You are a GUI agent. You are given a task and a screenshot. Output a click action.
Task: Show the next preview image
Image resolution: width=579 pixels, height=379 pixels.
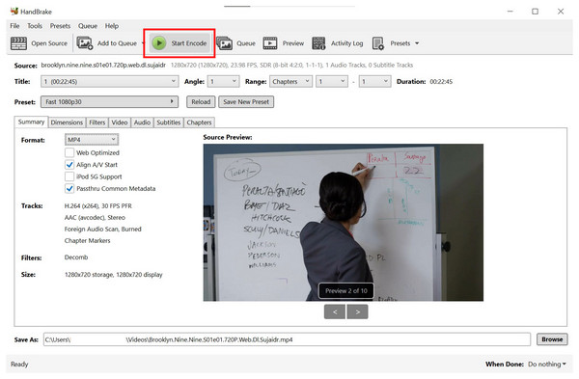(x=357, y=311)
